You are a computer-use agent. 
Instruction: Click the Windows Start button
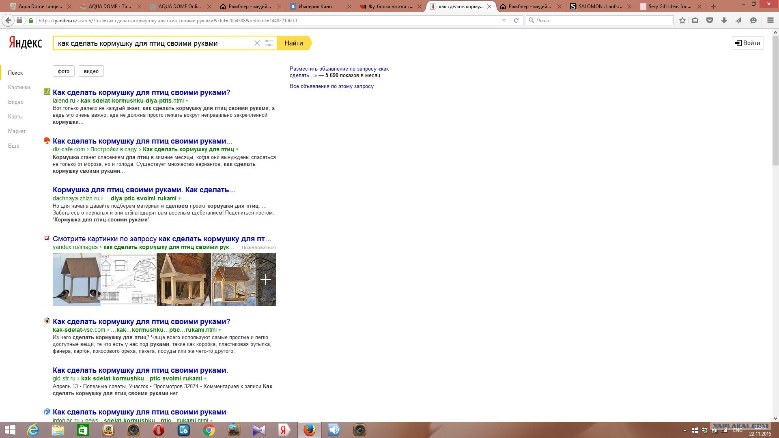point(10,430)
